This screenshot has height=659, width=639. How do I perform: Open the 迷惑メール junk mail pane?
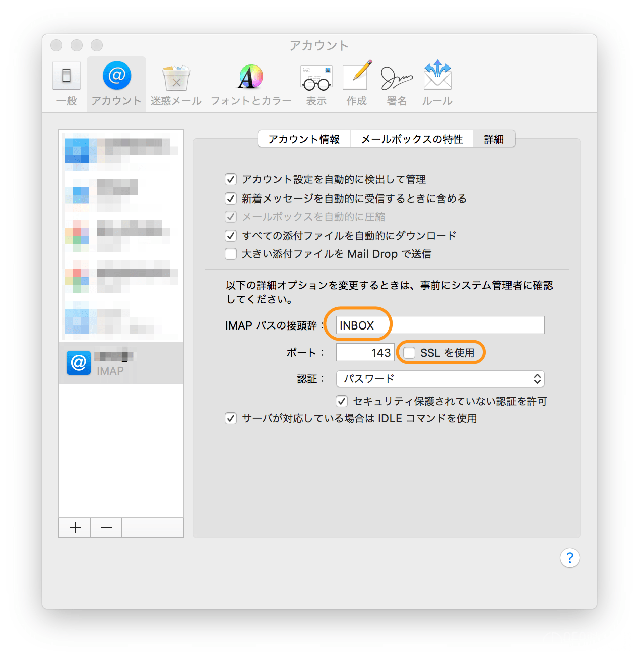(x=176, y=84)
